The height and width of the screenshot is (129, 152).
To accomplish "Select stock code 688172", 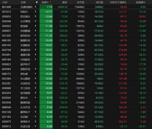I will tap(6, 74).
